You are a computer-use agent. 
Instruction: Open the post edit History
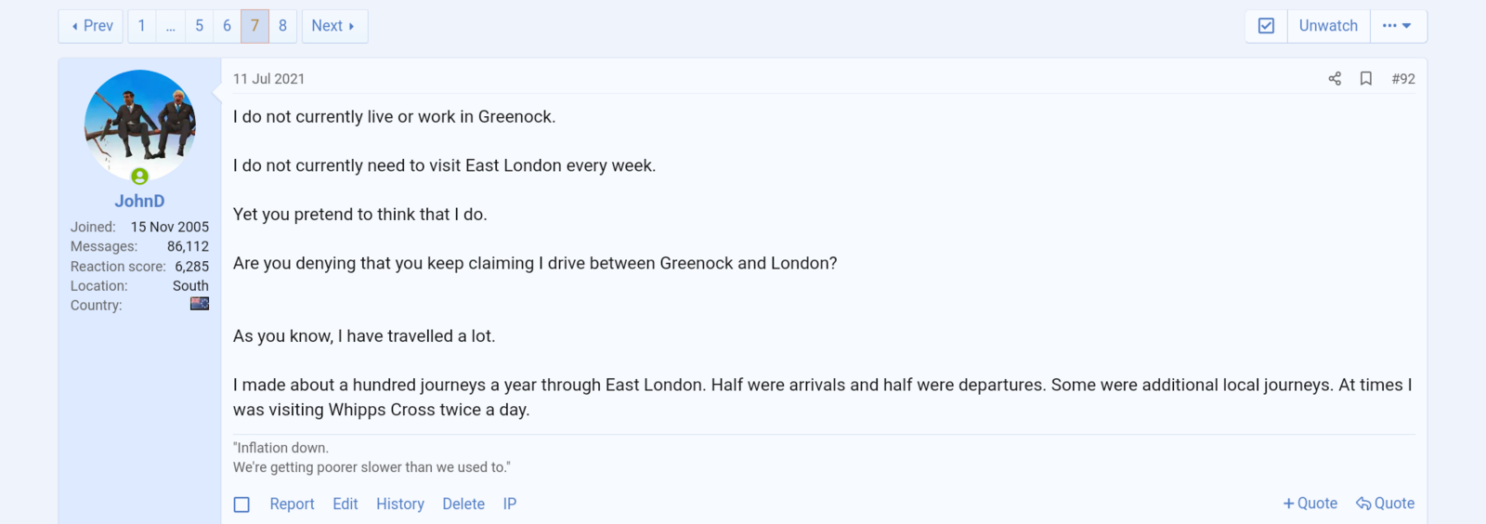[x=400, y=504]
